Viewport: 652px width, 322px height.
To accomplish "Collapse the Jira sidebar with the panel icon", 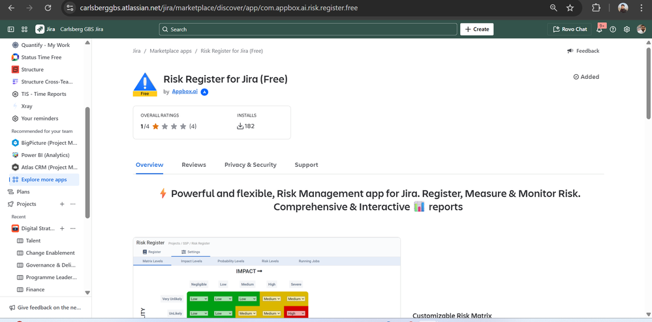I will click(11, 29).
